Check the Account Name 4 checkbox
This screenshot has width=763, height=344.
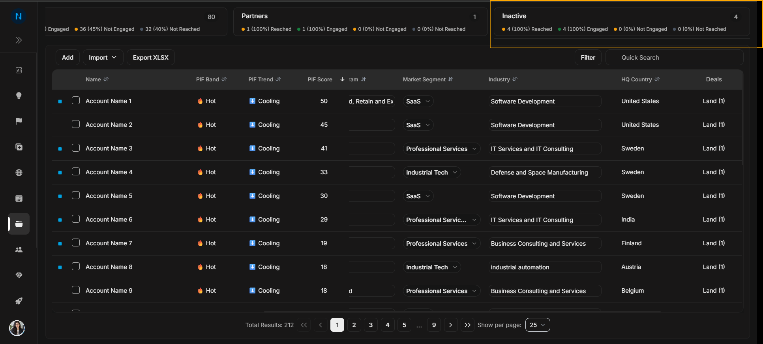tap(76, 171)
